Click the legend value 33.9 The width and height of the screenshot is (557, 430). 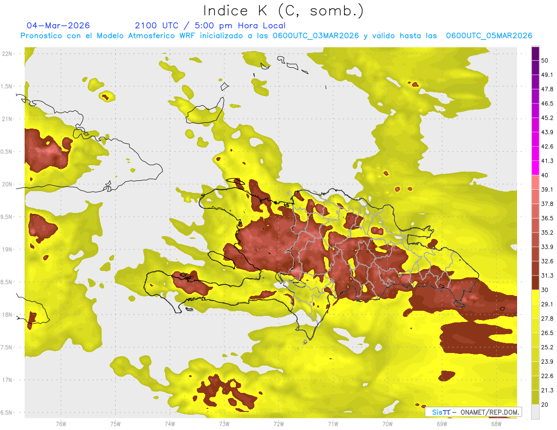pyautogui.click(x=547, y=247)
